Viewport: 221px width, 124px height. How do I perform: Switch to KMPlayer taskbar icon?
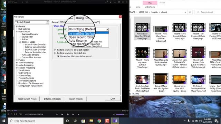(115, 121)
